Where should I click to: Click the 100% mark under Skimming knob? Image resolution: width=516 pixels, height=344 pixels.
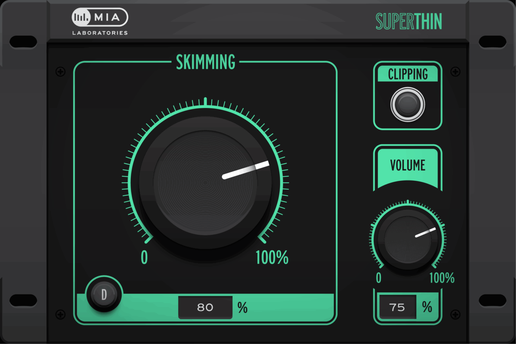point(272,258)
